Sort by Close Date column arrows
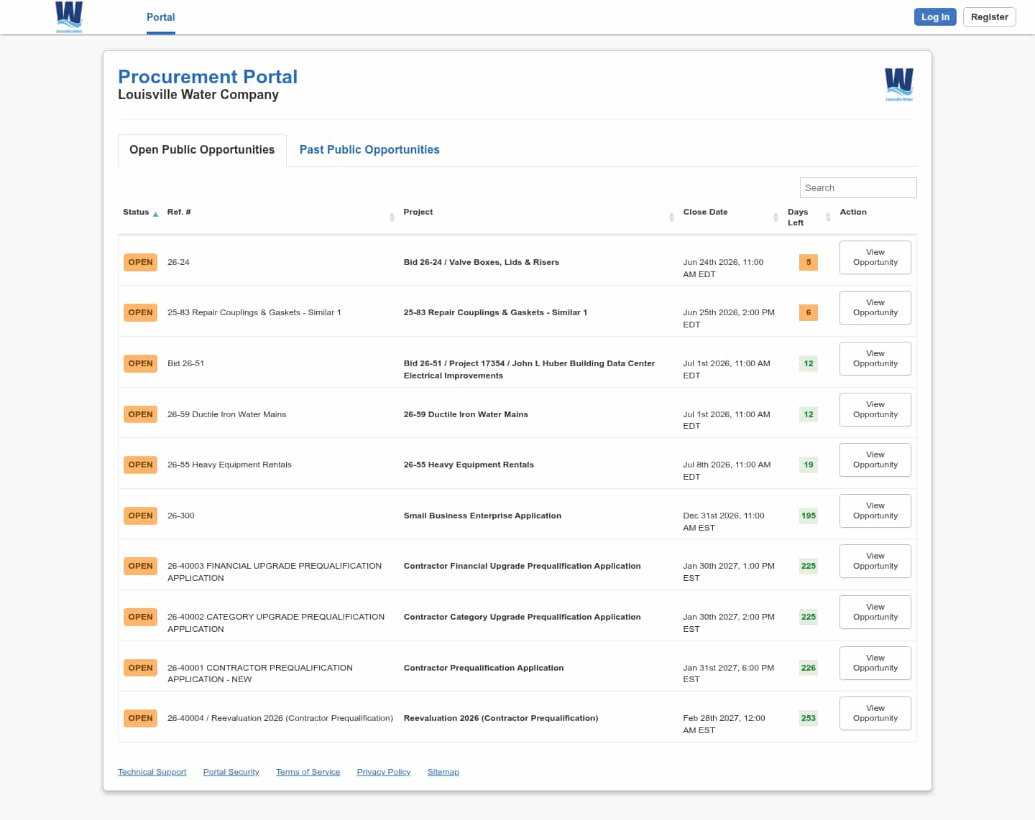Image resolution: width=1035 pixels, height=820 pixels. [x=776, y=217]
